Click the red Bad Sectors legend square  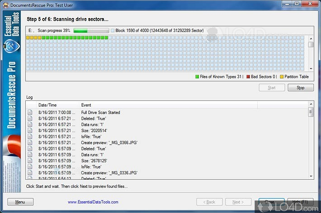coord(248,77)
